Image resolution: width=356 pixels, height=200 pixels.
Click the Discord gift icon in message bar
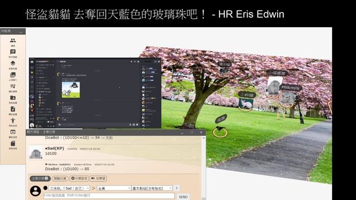coord(130,124)
